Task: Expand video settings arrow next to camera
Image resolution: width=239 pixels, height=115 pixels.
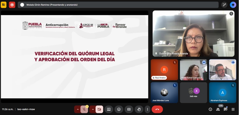Action: (93, 109)
